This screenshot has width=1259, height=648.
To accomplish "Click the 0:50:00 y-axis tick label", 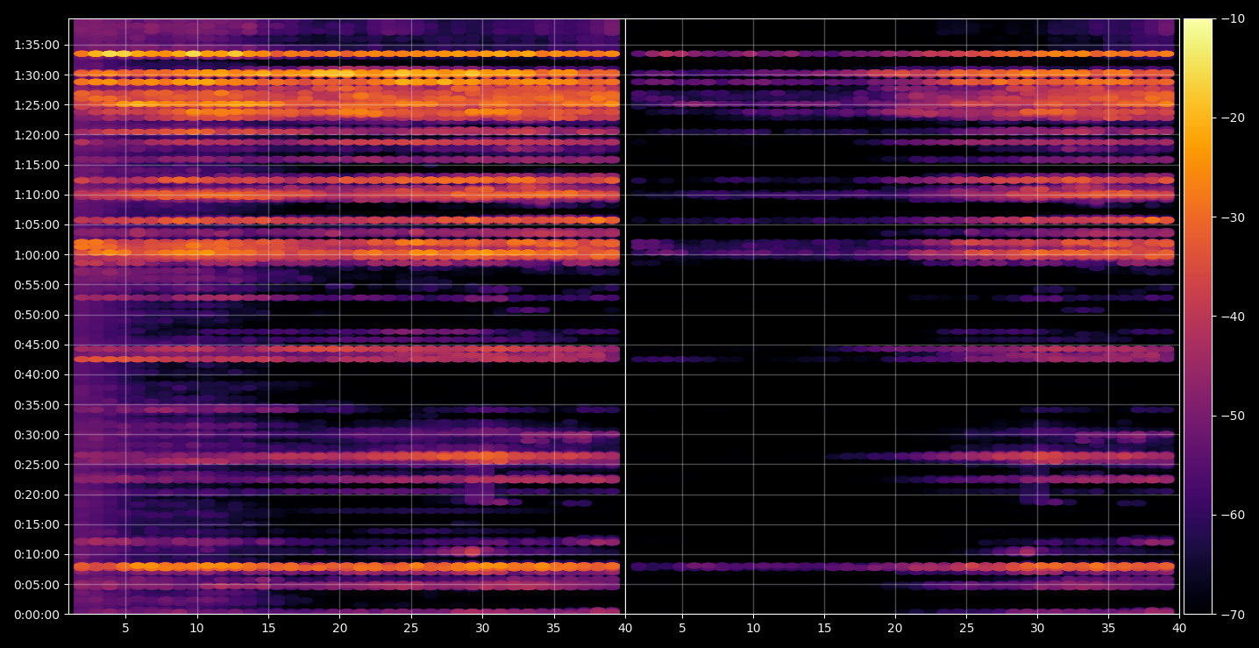I will coord(39,315).
